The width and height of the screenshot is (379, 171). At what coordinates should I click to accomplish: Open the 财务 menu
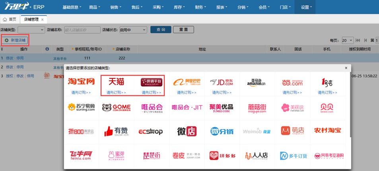(200, 7)
